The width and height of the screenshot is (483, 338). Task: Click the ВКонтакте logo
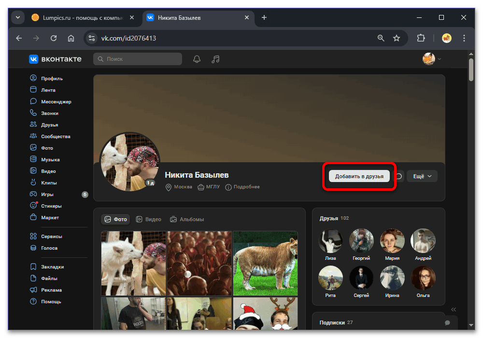(55, 59)
